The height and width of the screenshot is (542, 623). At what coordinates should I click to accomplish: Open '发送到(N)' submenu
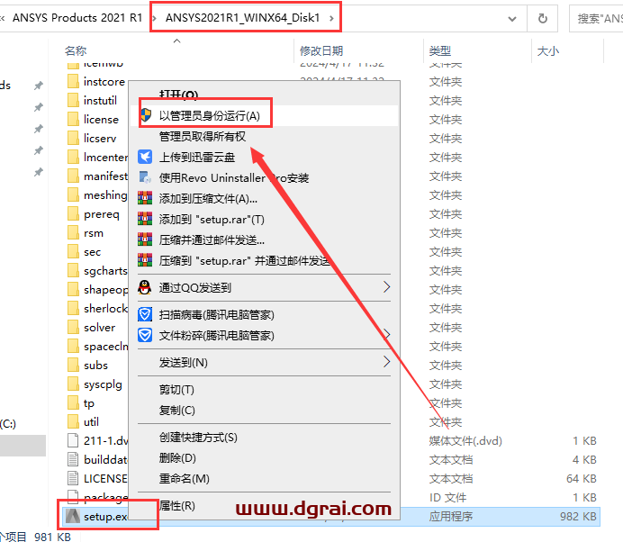pos(264,363)
